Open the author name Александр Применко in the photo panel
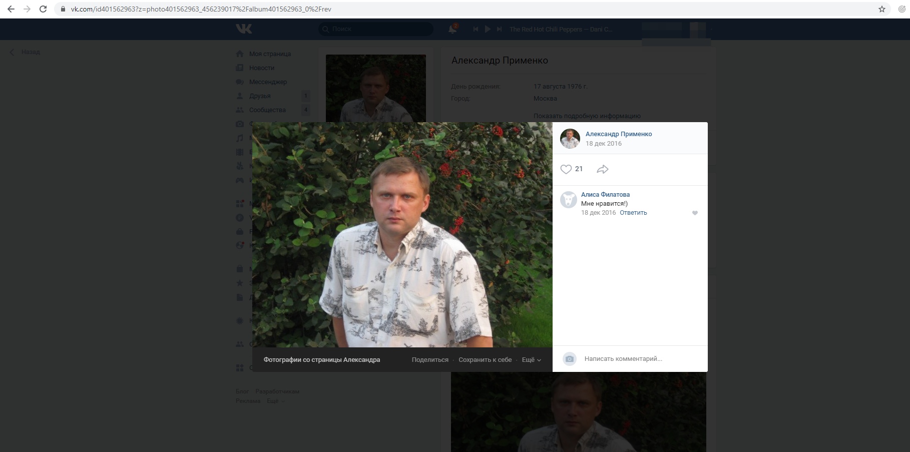This screenshot has height=452, width=910. click(x=619, y=134)
